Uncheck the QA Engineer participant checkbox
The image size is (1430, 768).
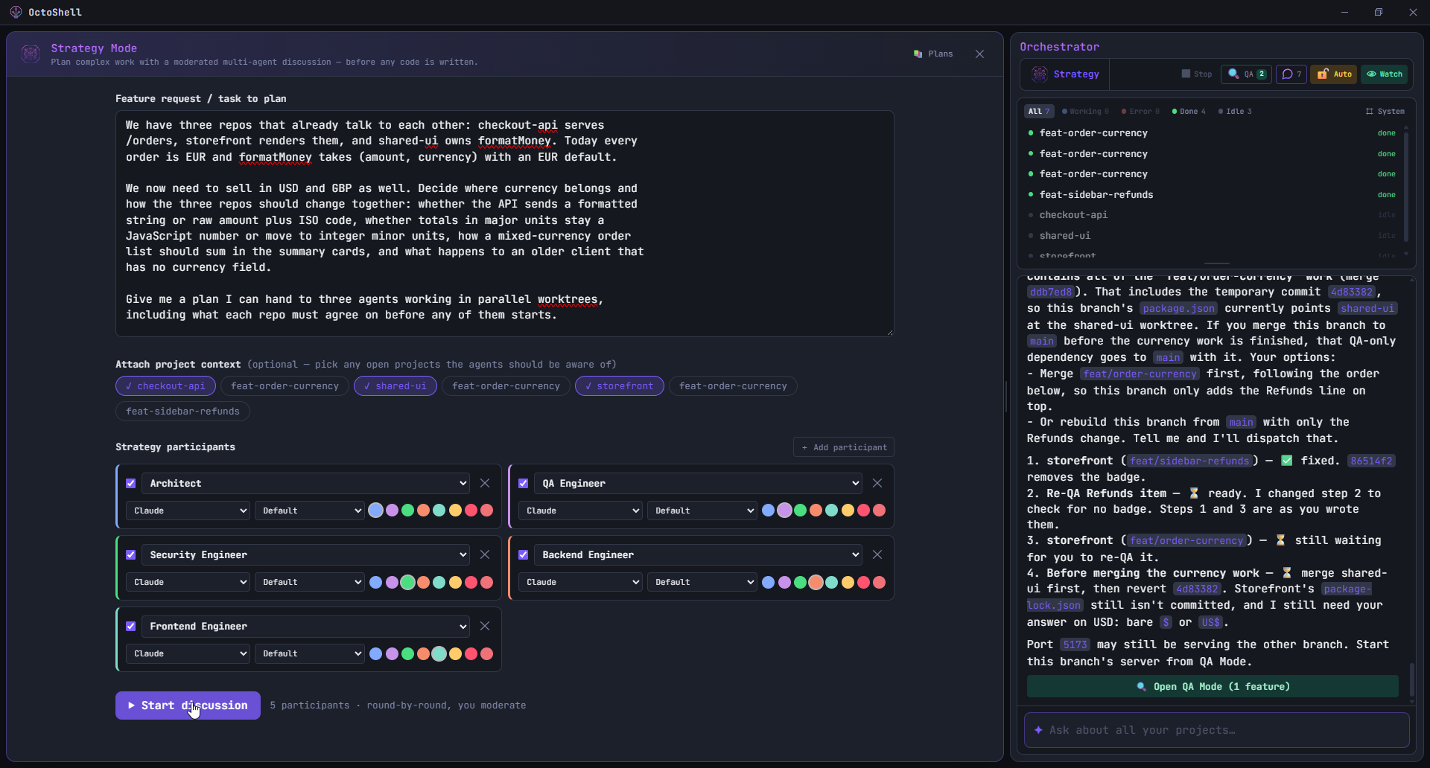[524, 483]
